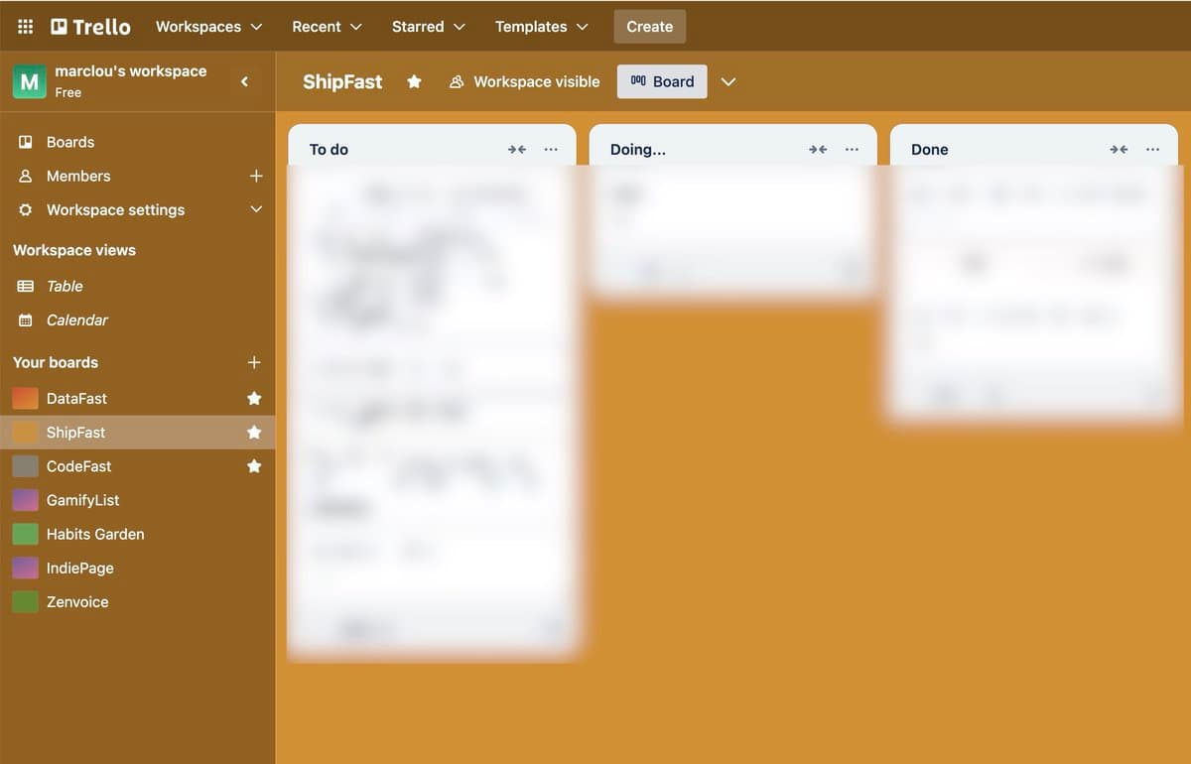Open the board views dropdown chevron
1191x764 pixels.
coord(728,81)
